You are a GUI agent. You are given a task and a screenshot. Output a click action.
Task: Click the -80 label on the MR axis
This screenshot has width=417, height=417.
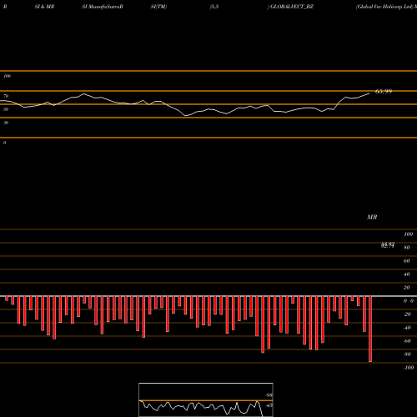(x=407, y=354)
